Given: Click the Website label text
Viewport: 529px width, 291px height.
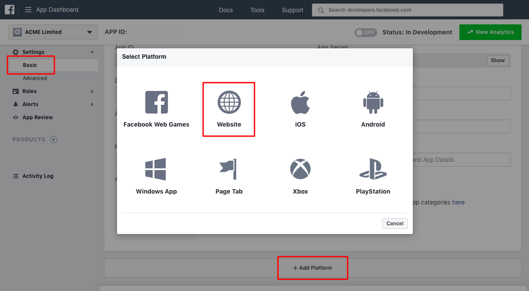Looking at the screenshot, I should [229, 124].
